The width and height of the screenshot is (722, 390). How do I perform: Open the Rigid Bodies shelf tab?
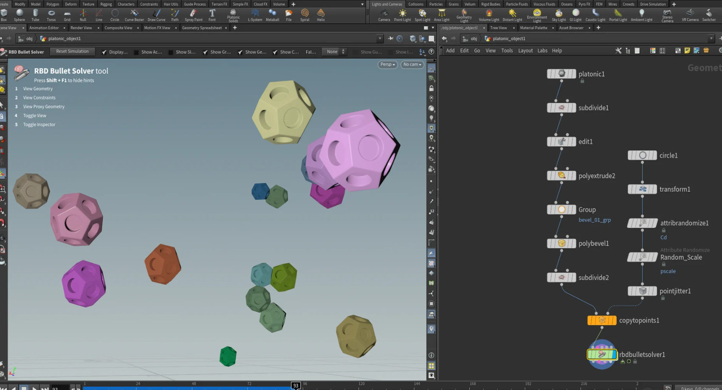(x=491, y=4)
